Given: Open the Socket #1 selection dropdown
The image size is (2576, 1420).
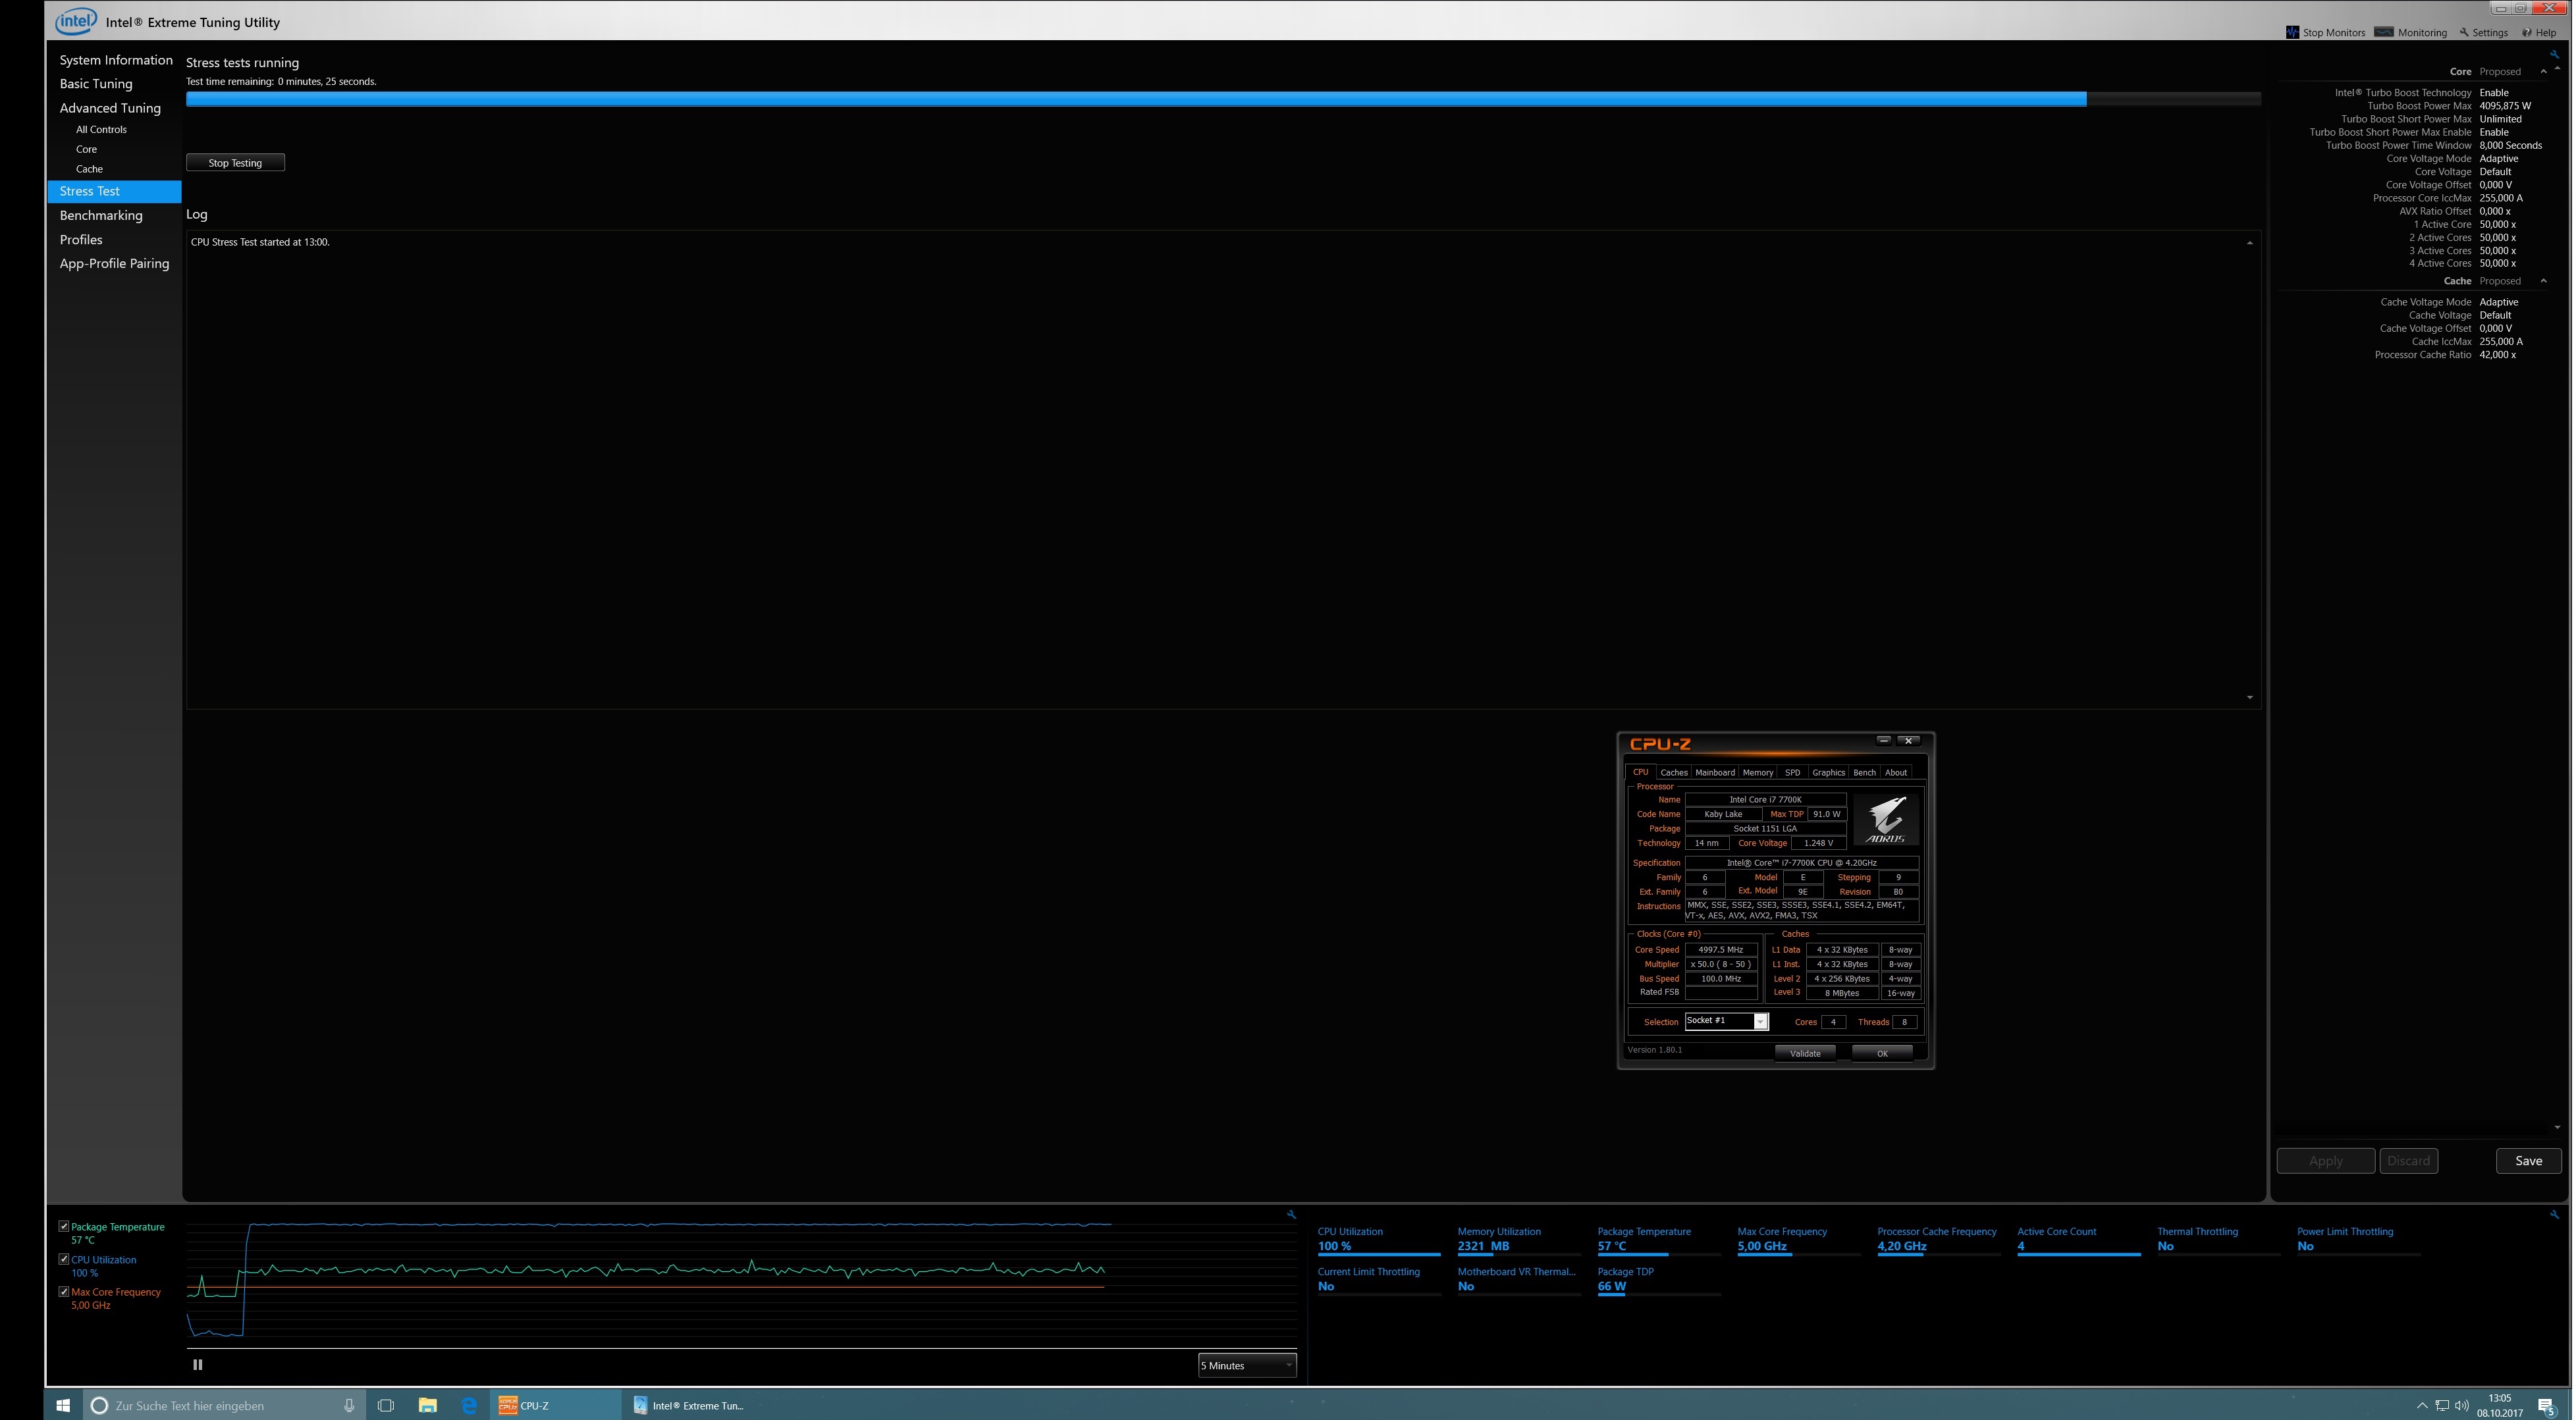Looking at the screenshot, I should click(x=1759, y=1021).
